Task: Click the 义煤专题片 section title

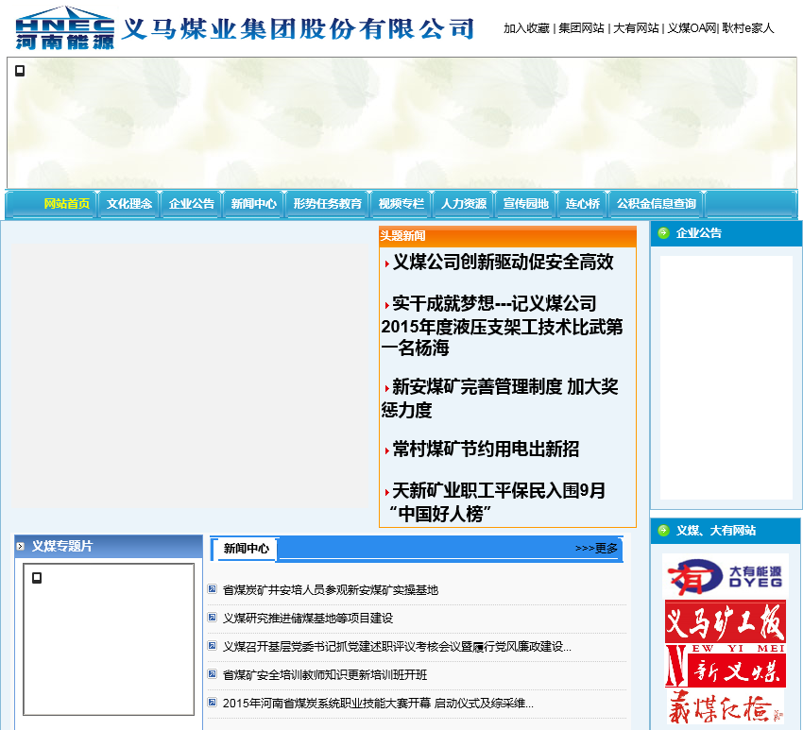Action: point(62,546)
